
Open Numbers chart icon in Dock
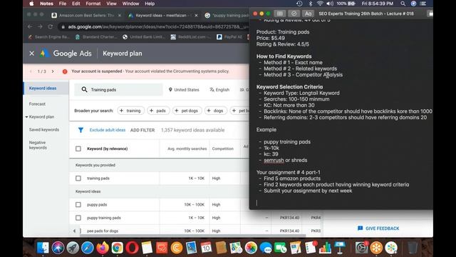[325, 248]
